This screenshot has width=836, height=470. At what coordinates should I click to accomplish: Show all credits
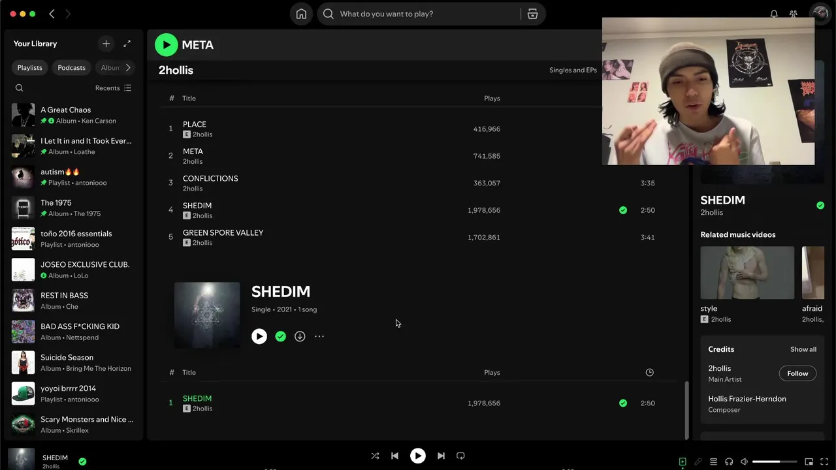click(803, 349)
